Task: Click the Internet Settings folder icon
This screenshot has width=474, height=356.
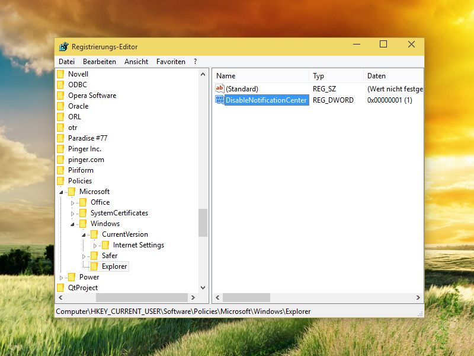Action: click(x=105, y=245)
